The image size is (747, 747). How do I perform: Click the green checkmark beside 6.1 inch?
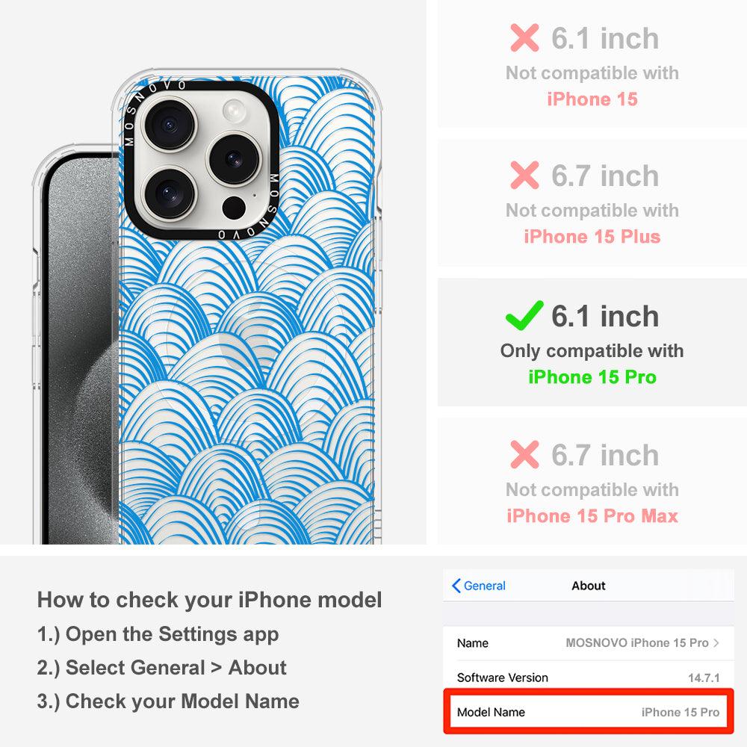(524, 315)
